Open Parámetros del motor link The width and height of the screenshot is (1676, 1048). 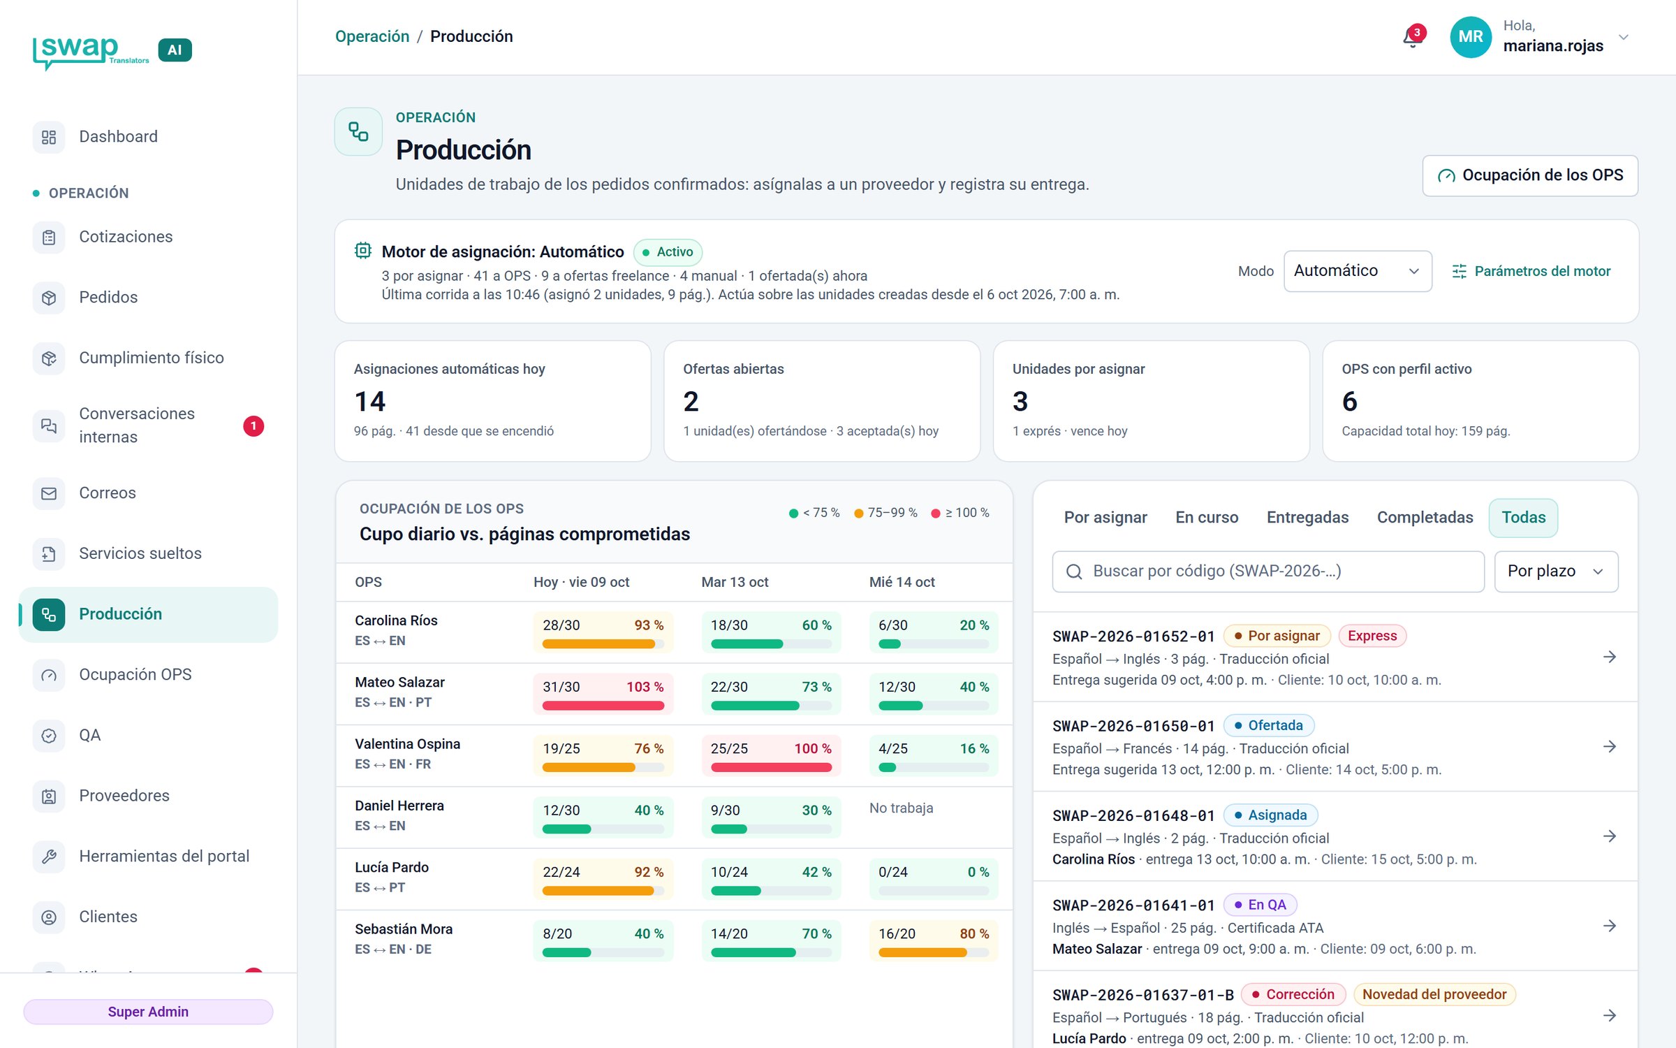click(1531, 271)
